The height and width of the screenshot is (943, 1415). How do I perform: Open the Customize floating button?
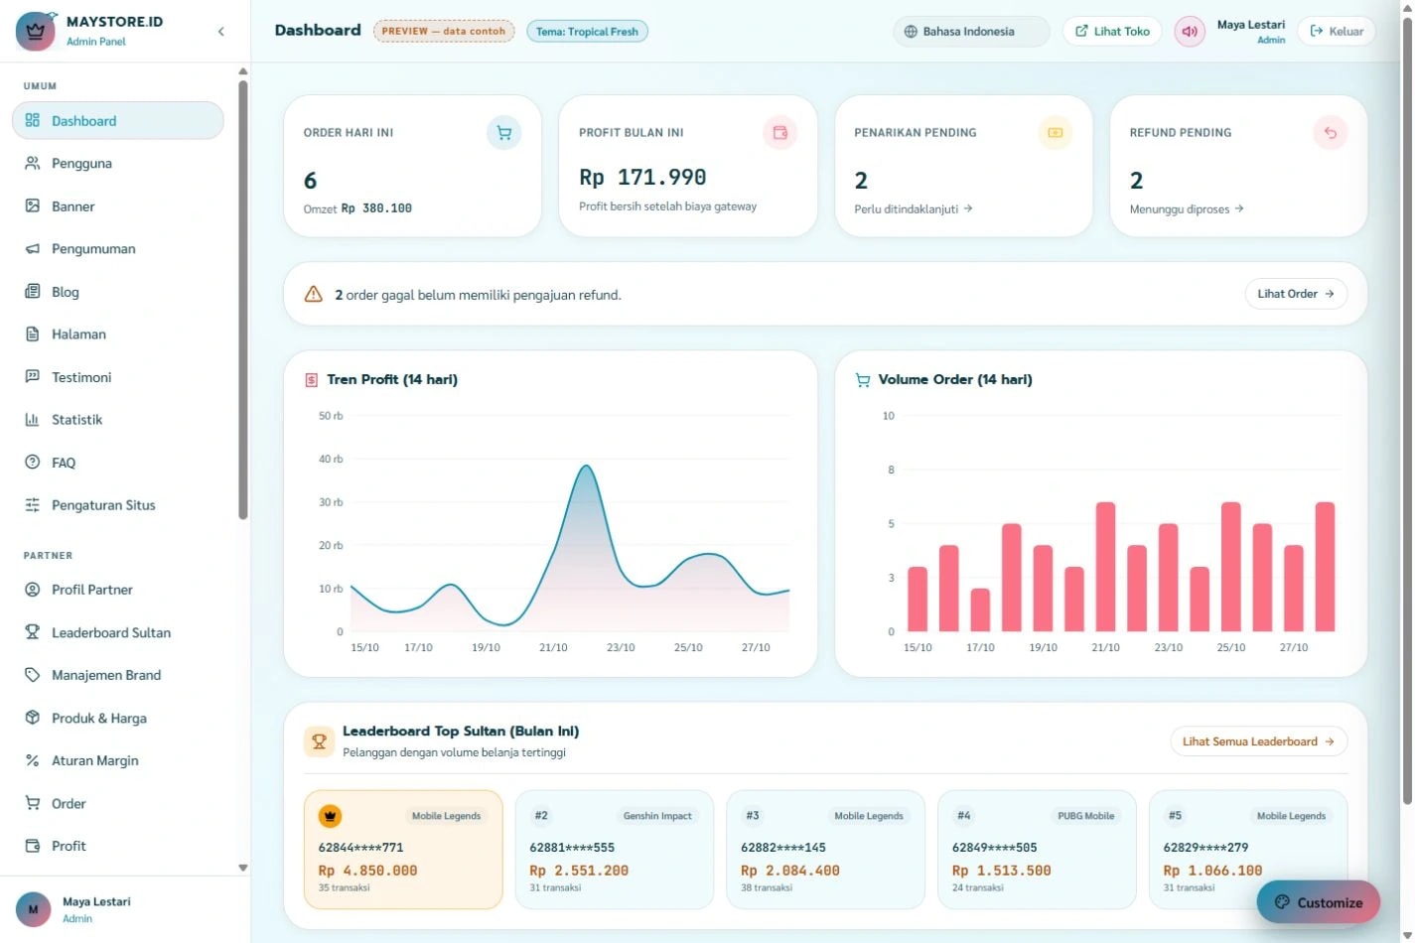[1319, 902]
